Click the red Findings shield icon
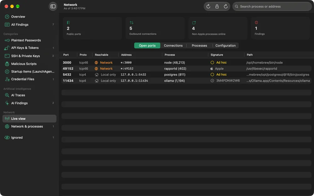The image size is (314, 196). 256,23
